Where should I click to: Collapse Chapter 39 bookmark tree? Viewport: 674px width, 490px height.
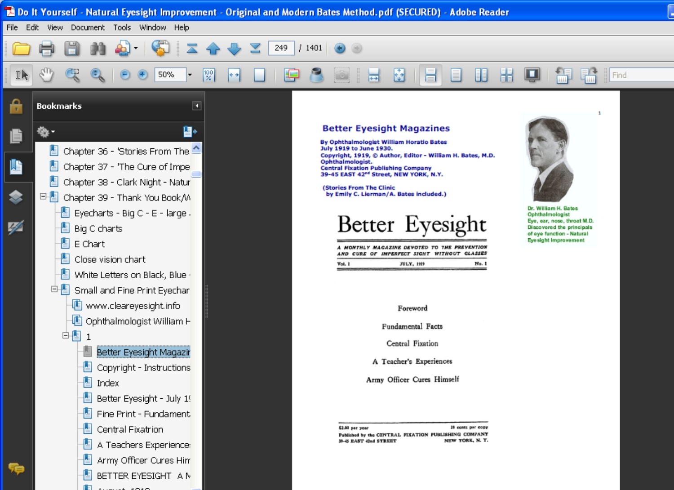[x=43, y=196]
